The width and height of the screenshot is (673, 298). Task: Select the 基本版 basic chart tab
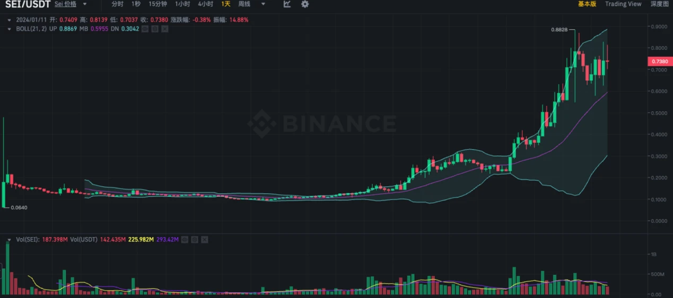tap(587, 4)
